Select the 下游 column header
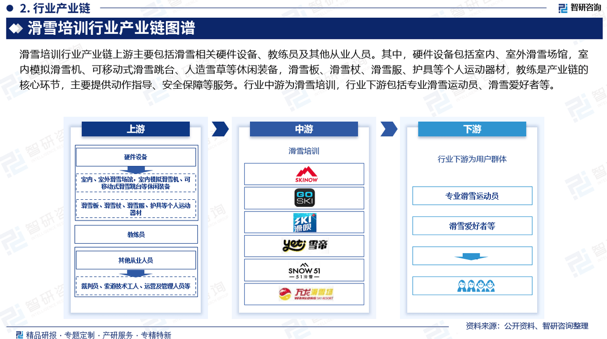Screen dimensions: 607x339 pyautogui.click(x=471, y=129)
